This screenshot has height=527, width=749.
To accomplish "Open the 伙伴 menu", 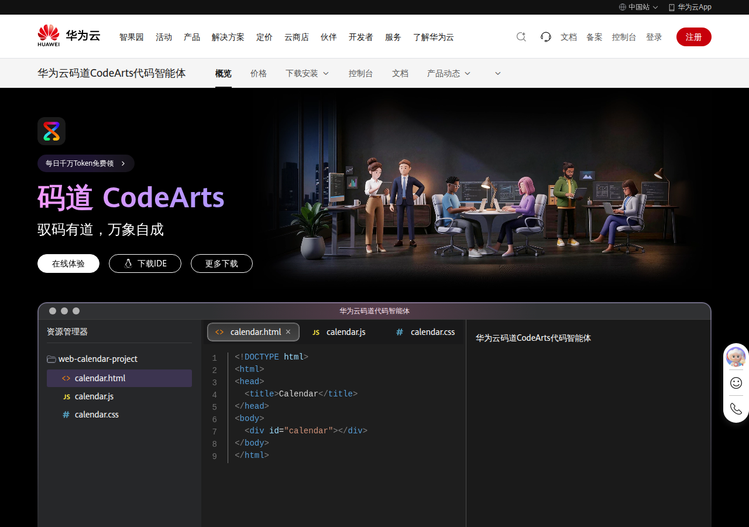I will tap(329, 37).
